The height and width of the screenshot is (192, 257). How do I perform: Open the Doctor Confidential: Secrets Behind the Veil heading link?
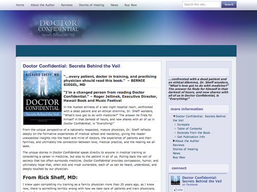[x=71, y=66]
